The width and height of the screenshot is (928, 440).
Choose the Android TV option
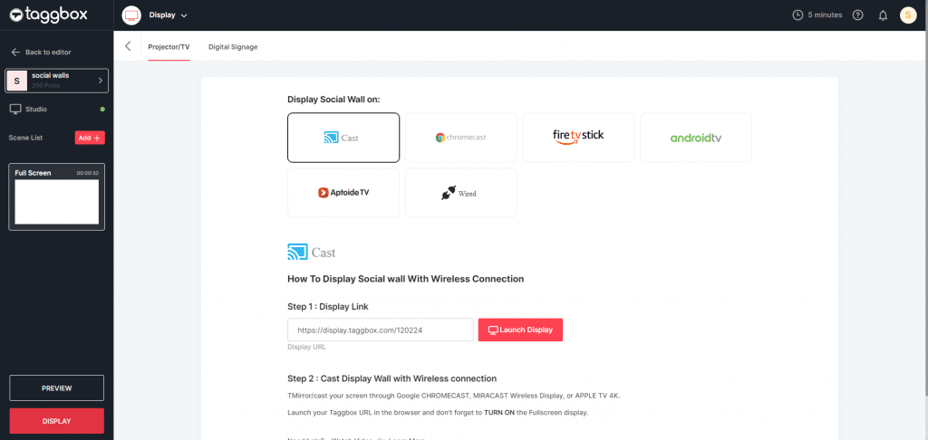click(x=695, y=138)
